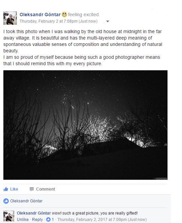The width and height of the screenshot is (182, 223).
Task: Click the Comment speech bubble icon
Action: coord(31,189)
